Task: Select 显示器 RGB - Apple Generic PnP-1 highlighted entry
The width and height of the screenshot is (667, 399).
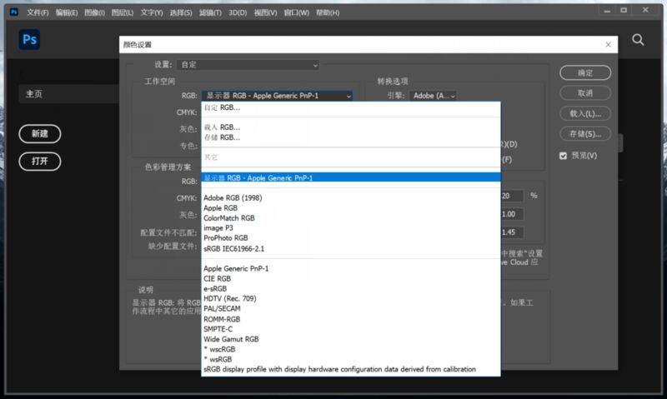Action: (x=351, y=177)
